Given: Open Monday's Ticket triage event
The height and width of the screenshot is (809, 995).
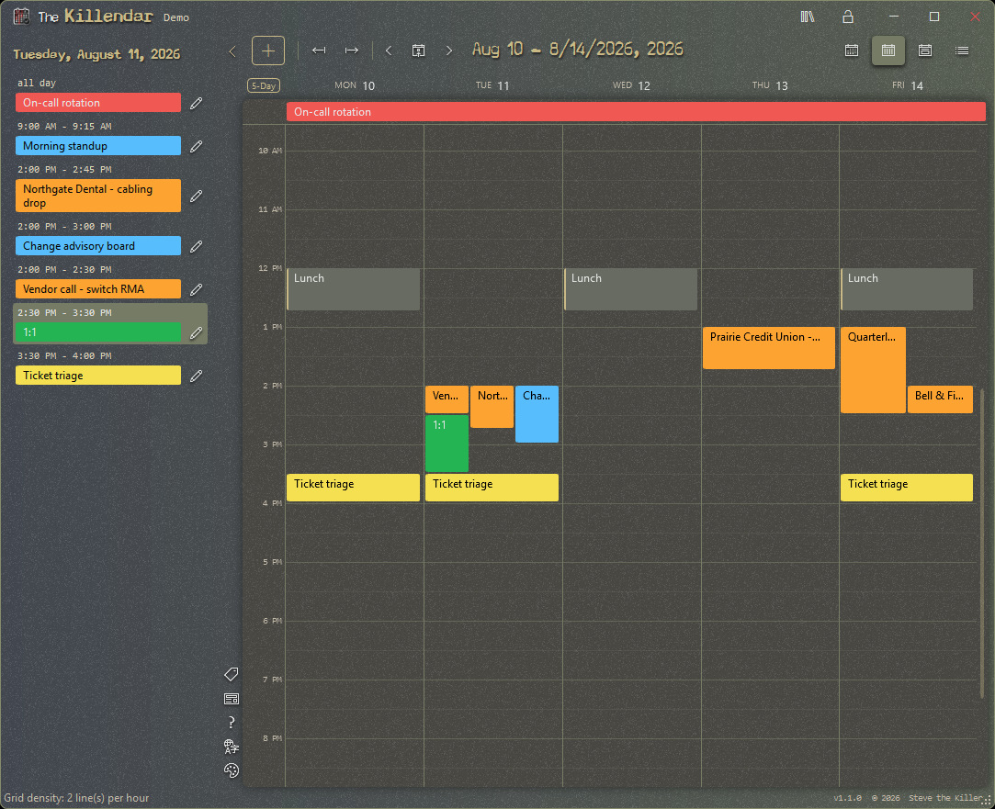Looking at the screenshot, I should point(353,488).
